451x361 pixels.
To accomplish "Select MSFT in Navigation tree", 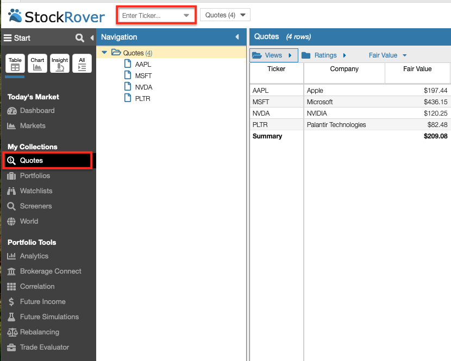I will pos(143,76).
